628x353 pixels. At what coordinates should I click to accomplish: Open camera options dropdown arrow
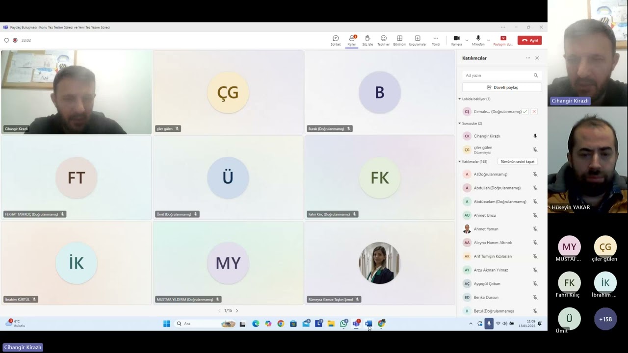click(x=467, y=40)
